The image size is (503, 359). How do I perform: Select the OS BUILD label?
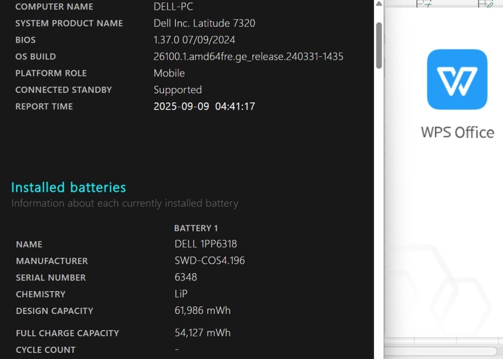pyautogui.click(x=36, y=57)
